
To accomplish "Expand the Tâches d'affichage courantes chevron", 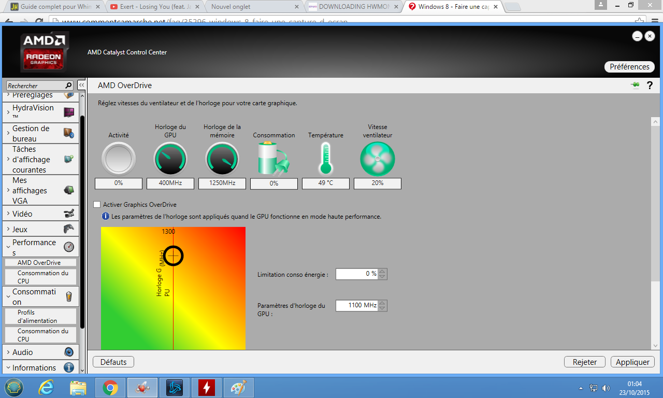I will [x=8, y=159].
